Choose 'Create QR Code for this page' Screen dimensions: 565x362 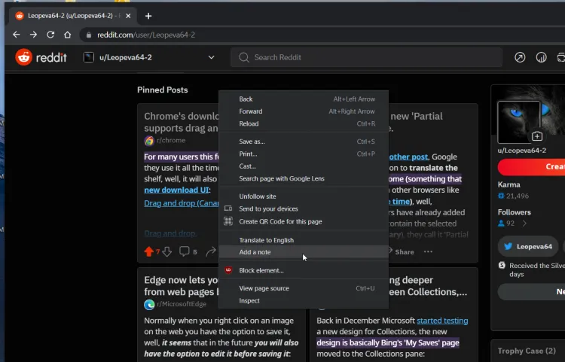tap(280, 221)
